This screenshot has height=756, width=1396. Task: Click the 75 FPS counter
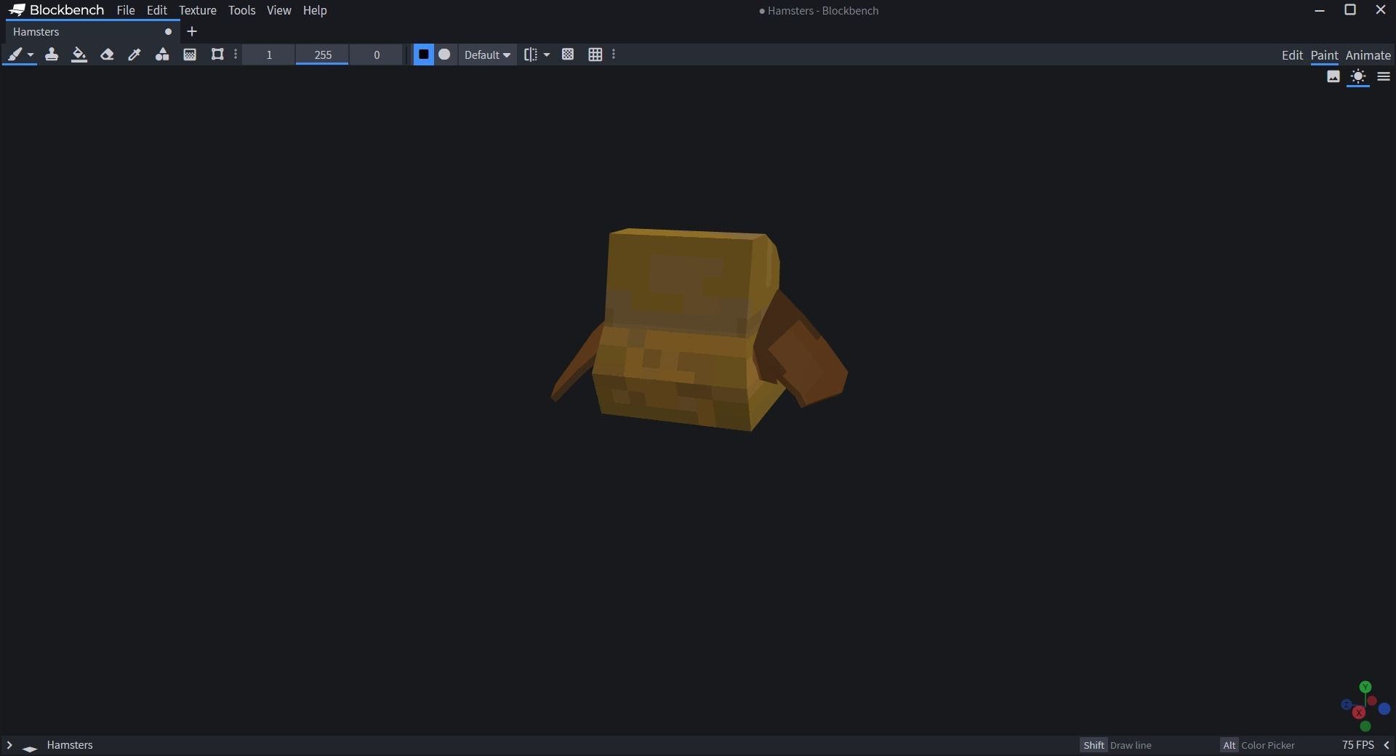click(1357, 745)
